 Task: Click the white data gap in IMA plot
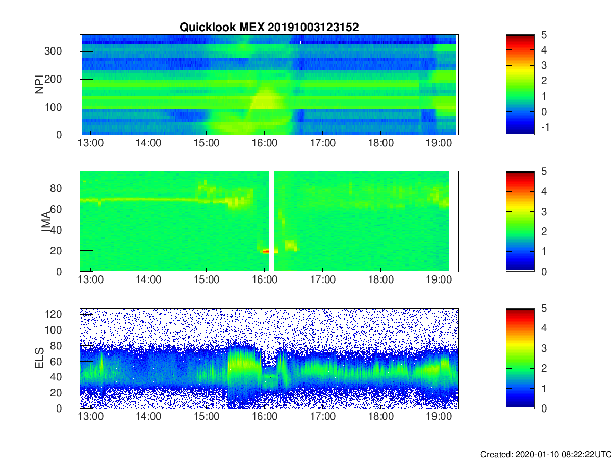[271, 221]
